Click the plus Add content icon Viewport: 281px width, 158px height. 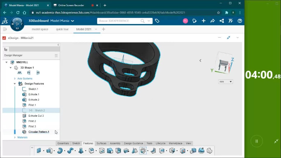pos(204,21)
